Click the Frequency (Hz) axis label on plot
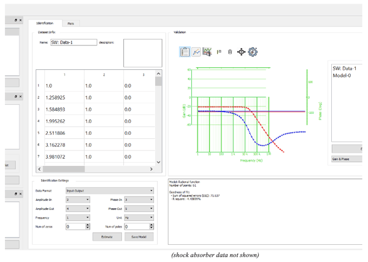This screenshot has height=262, width=368. point(251,160)
